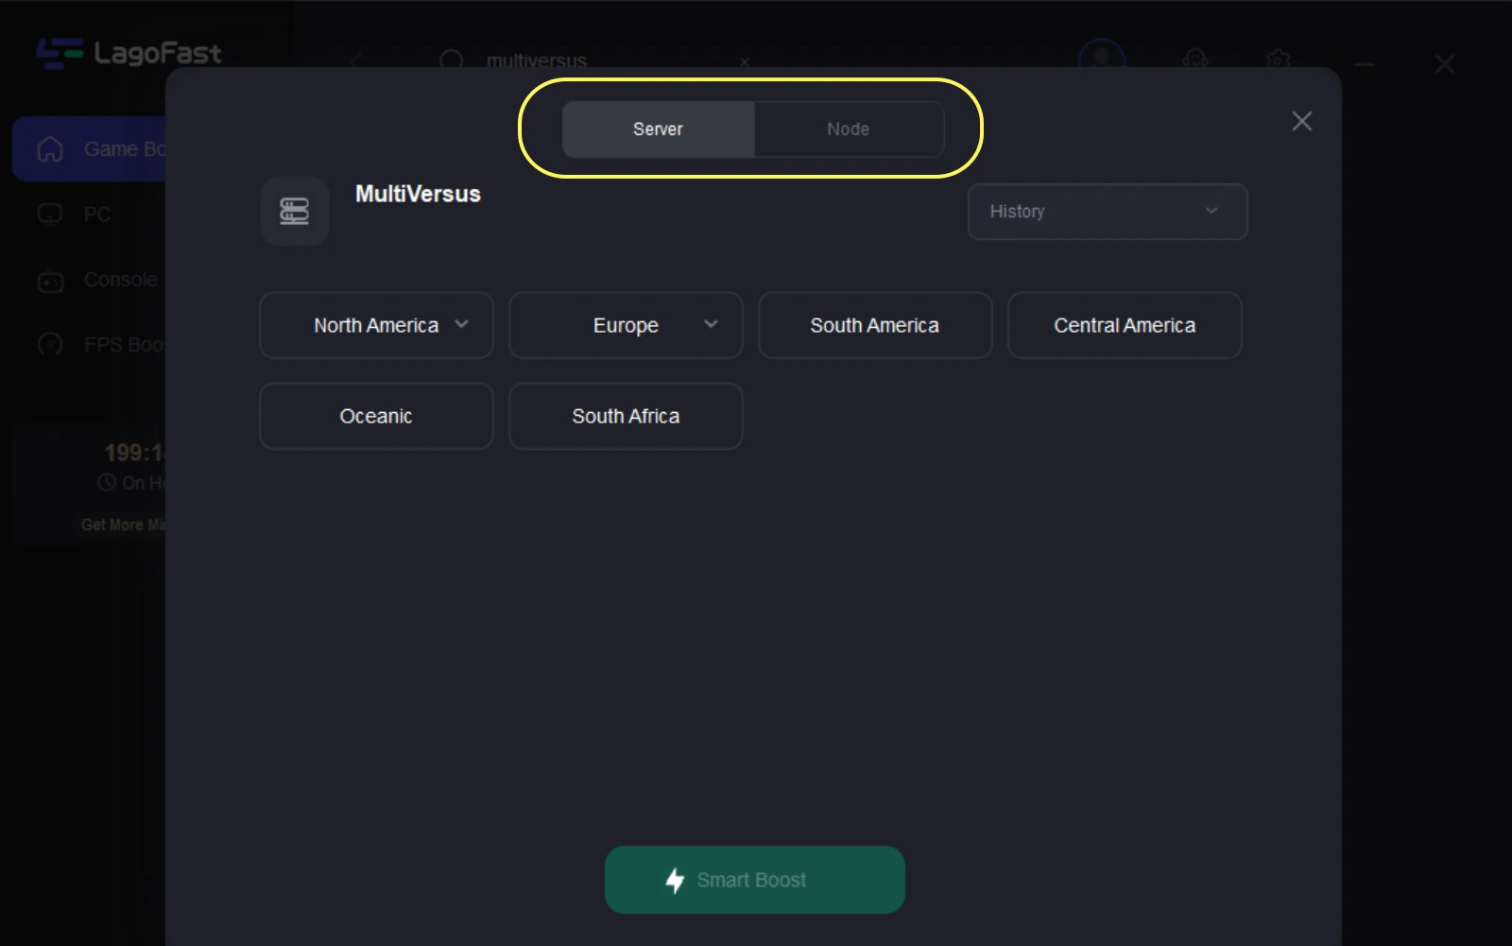
Task: Click the FPS Boost gauge icon
Action: [x=50, y=345]
